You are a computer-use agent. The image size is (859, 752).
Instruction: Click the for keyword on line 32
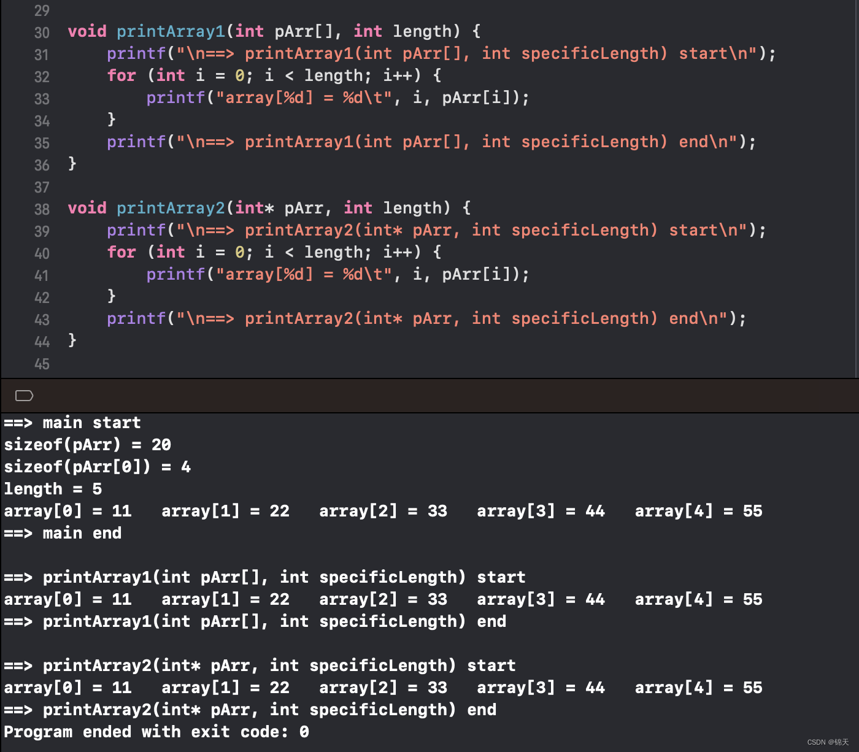click(121, 75)
